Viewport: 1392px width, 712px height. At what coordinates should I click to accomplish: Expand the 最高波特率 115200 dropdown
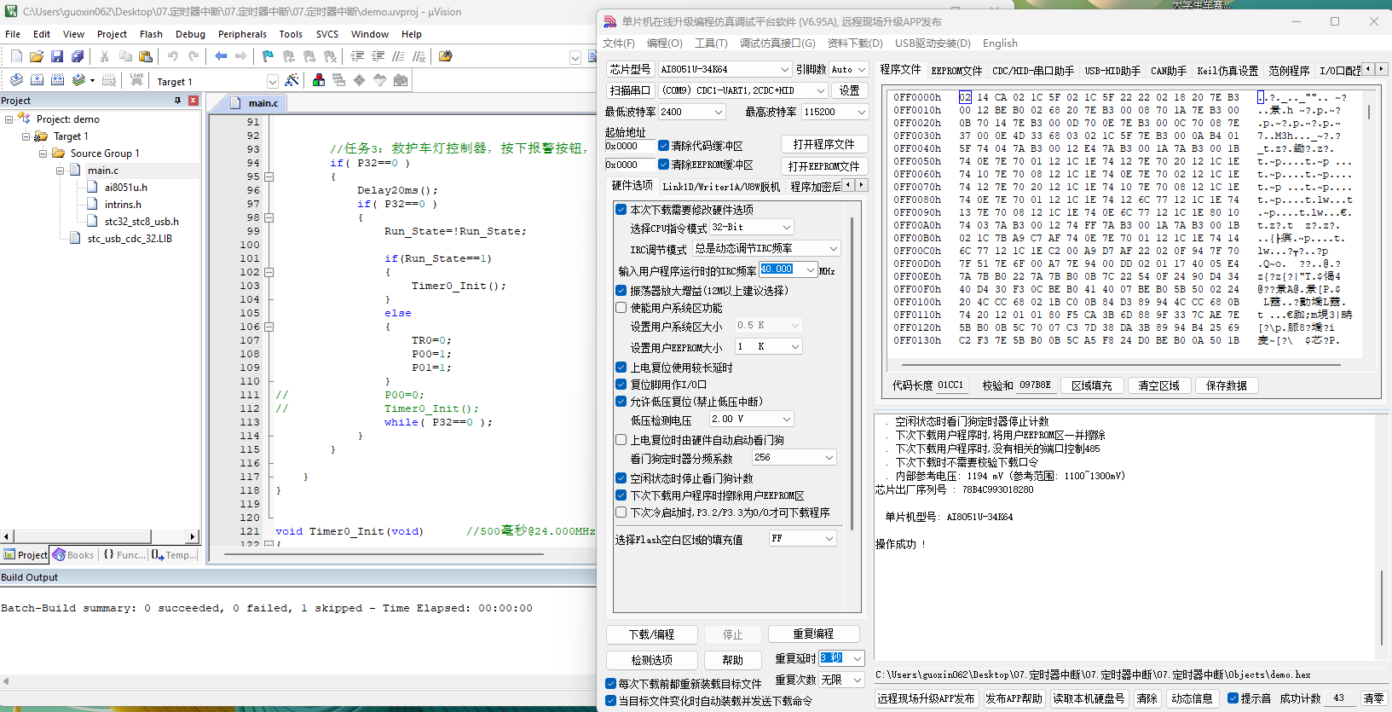(x=861, y=112)
